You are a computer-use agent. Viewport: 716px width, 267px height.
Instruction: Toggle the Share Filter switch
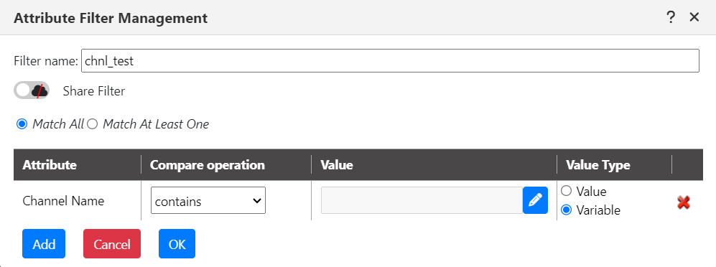[x=31, y=91]
